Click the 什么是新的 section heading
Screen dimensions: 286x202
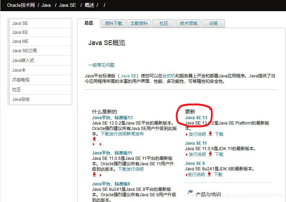click(105, 112)
